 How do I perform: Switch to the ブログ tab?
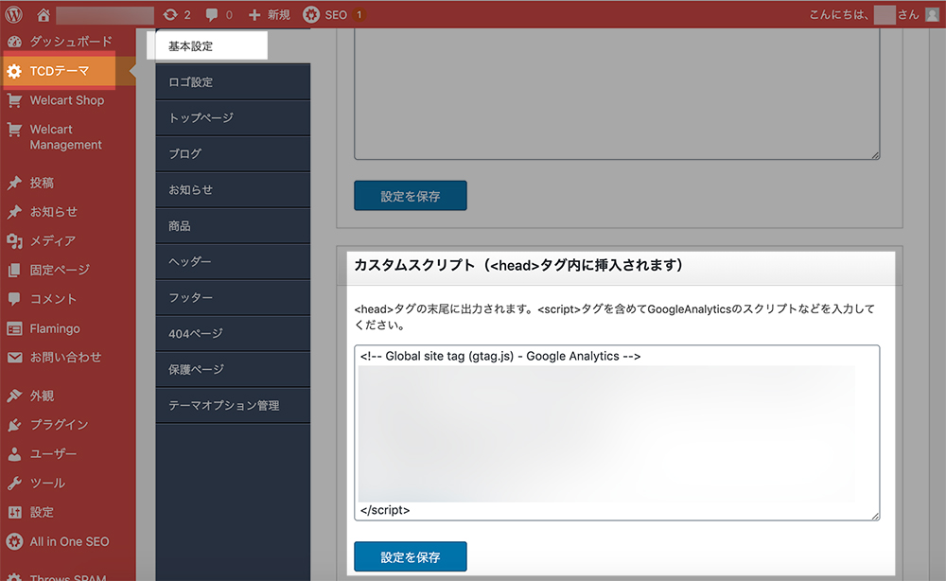233,154
